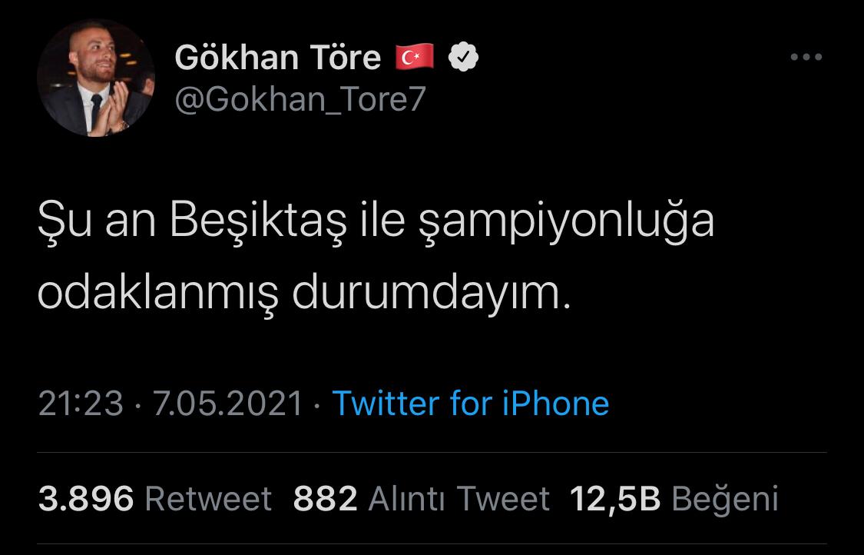The height and width of the screenshot is (555, 864).
Task: Open the three-dot more options menu
Action: click(806, 57)
